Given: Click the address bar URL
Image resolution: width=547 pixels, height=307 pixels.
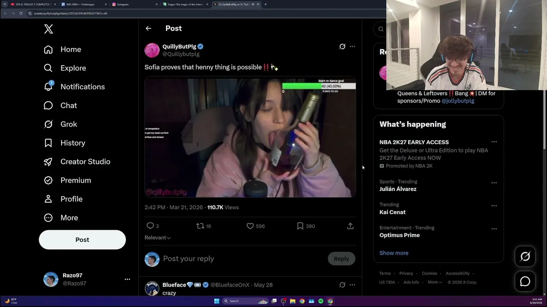Looking at the screenshot, I should pyautogui.click(x=71, y=13).
